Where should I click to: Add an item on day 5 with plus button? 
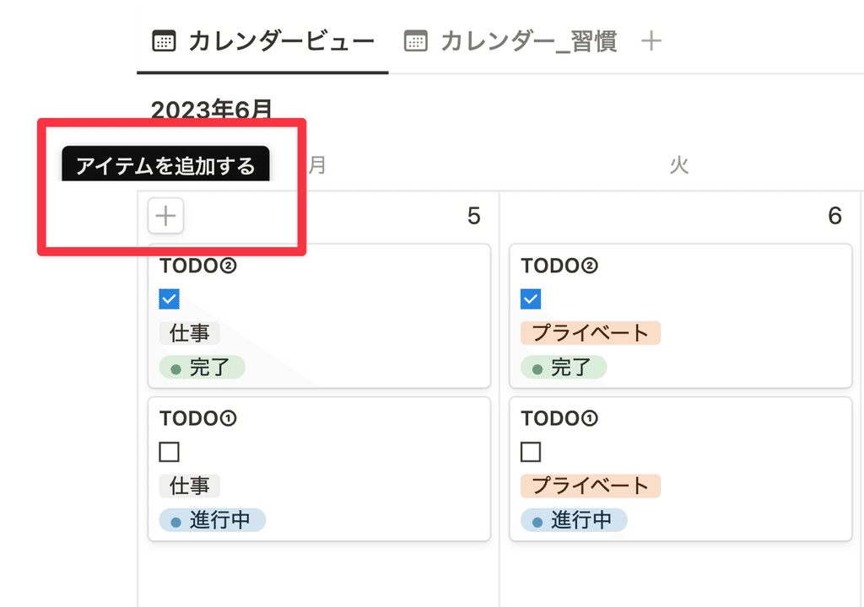[x=166, y=216]
